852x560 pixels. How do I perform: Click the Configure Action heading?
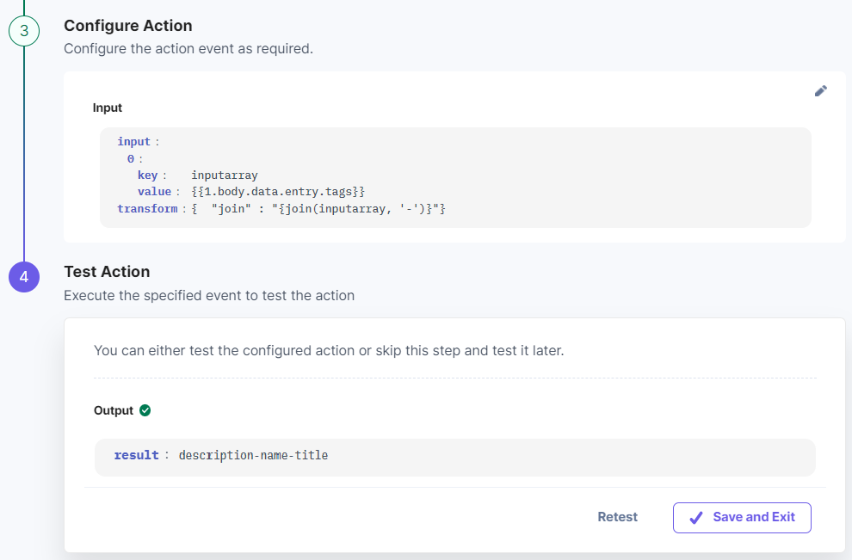tap(128, 26)
